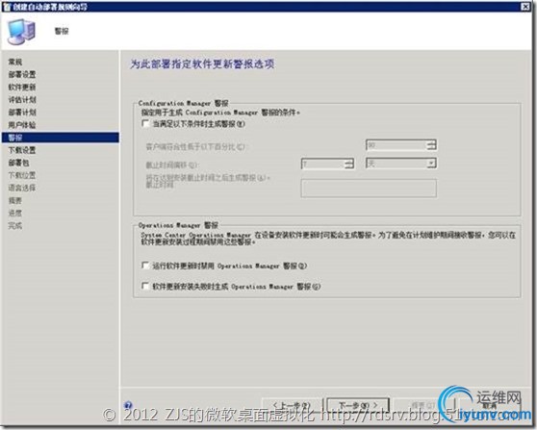Click the client compliance percentage spinner arrows
This screenshot has width=537, height=430.
pyautogui.click(x=432, y=145)
